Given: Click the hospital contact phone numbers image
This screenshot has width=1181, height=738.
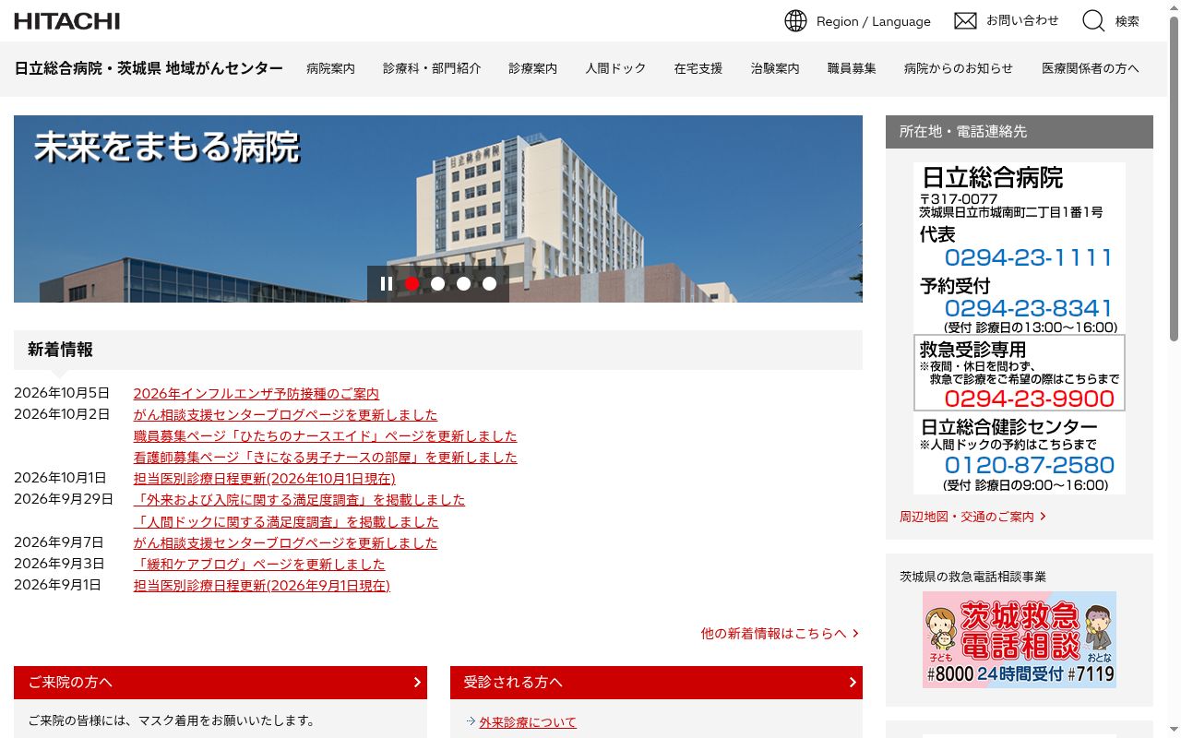Looking at the screenshot, I should click(x=1020, y=328).
